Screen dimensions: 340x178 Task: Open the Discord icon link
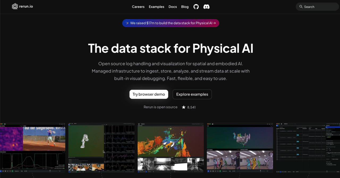(206, 7)
